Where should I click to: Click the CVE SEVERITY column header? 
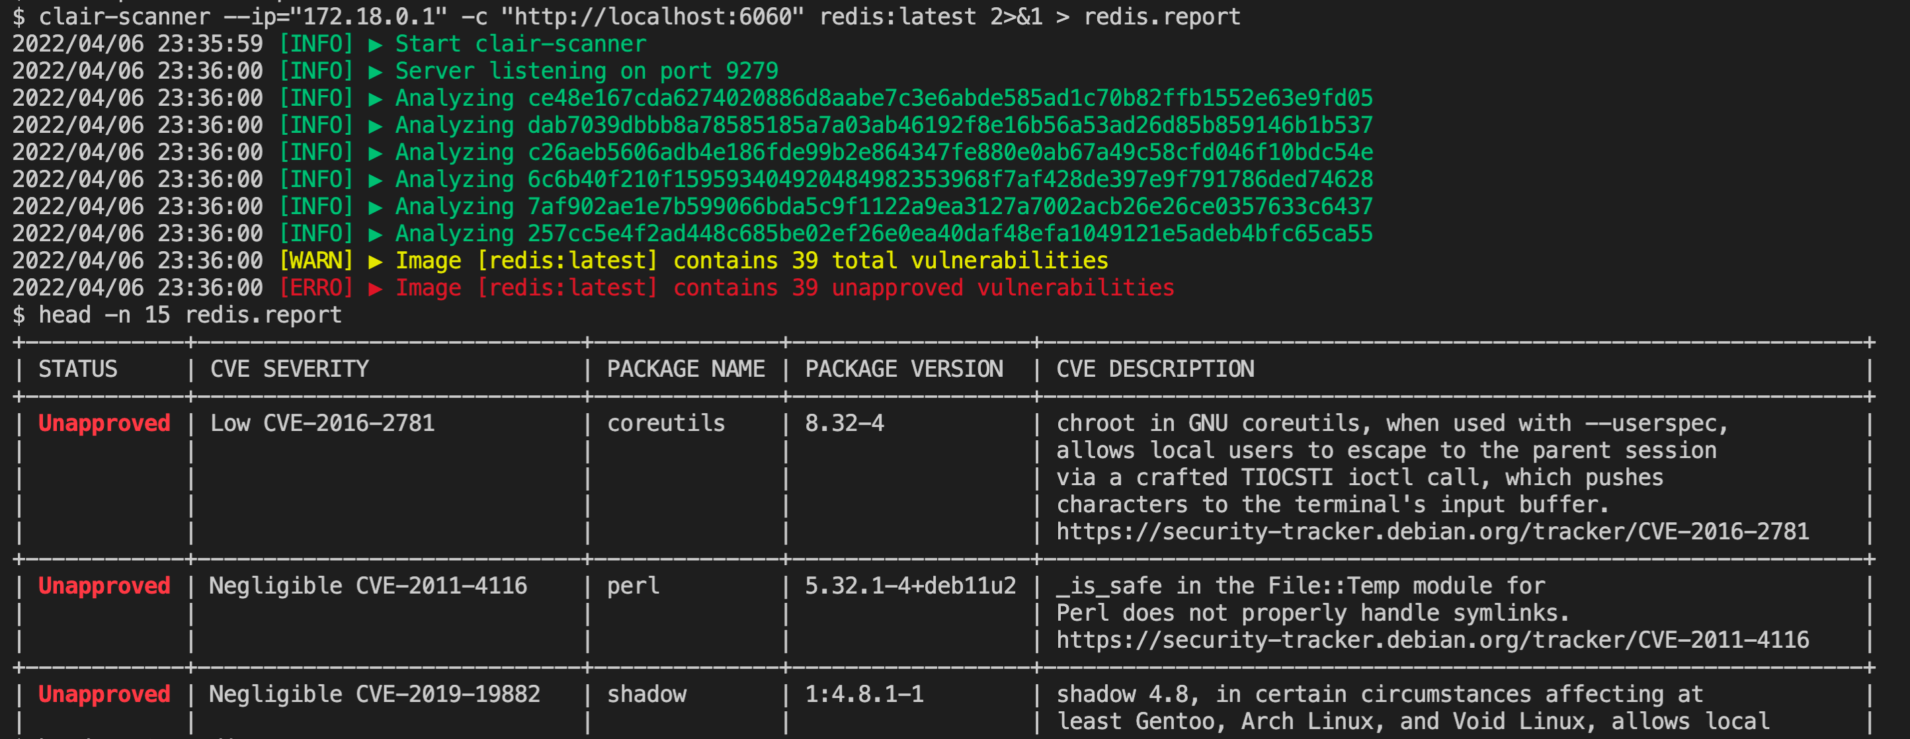[289, 369]
